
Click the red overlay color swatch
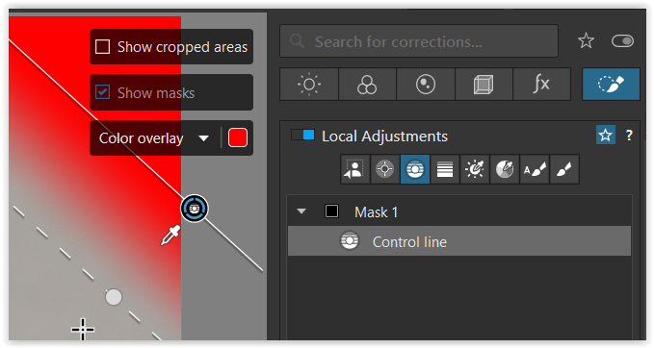tap(238, 137)
